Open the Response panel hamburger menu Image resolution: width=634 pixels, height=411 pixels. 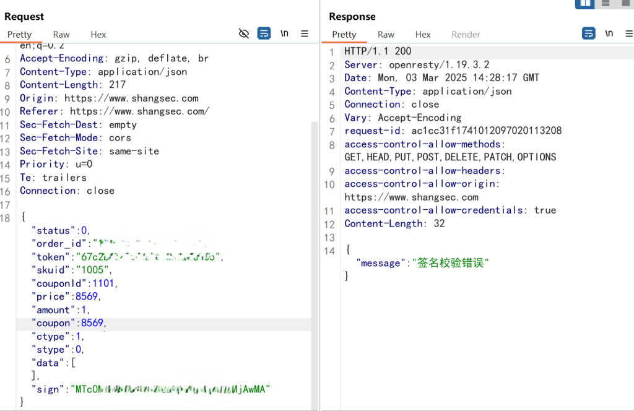pyautogui.click(x=627, y=33)
